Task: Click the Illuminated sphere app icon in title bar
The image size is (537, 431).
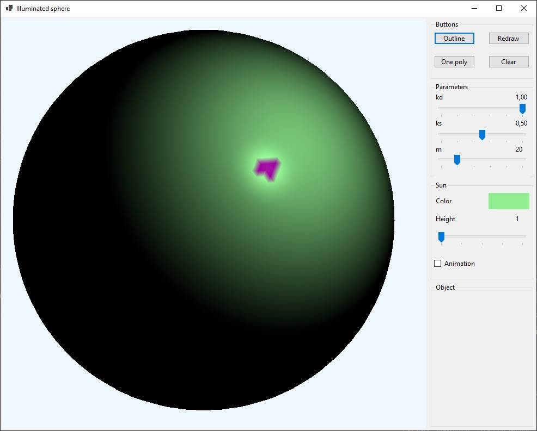Action: (9, 9)
